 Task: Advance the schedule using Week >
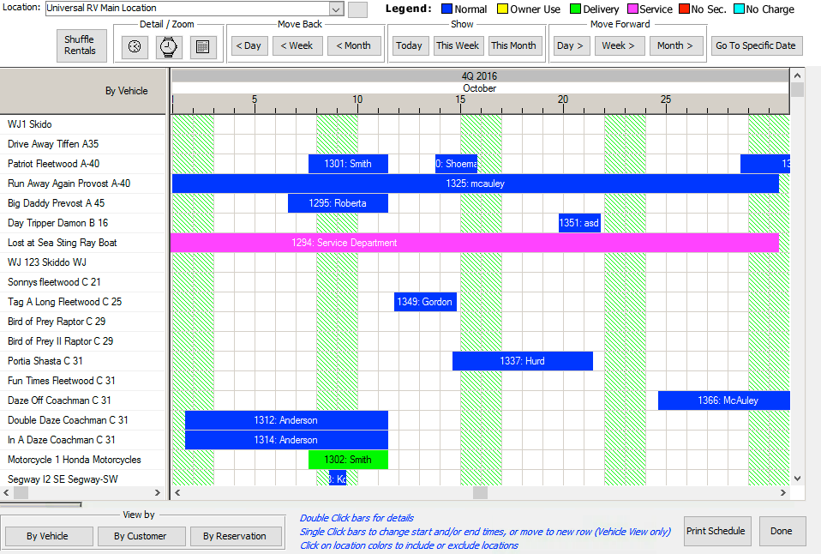point(620,45)
